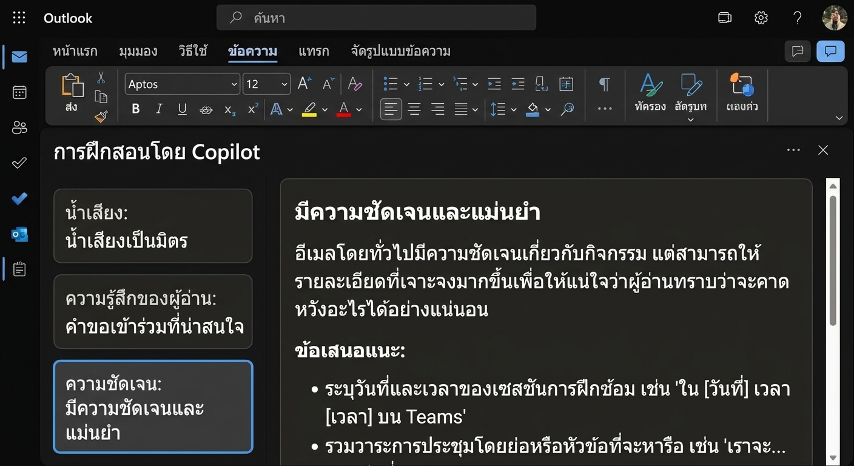
Task: Expand justify alignment dropdown arrow
Action: (475, 110)
